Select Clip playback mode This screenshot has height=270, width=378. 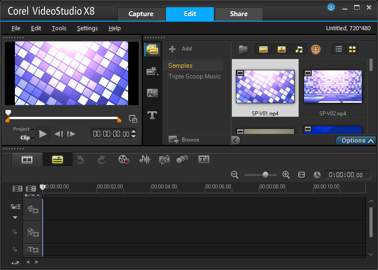click(x=25, y=137)
